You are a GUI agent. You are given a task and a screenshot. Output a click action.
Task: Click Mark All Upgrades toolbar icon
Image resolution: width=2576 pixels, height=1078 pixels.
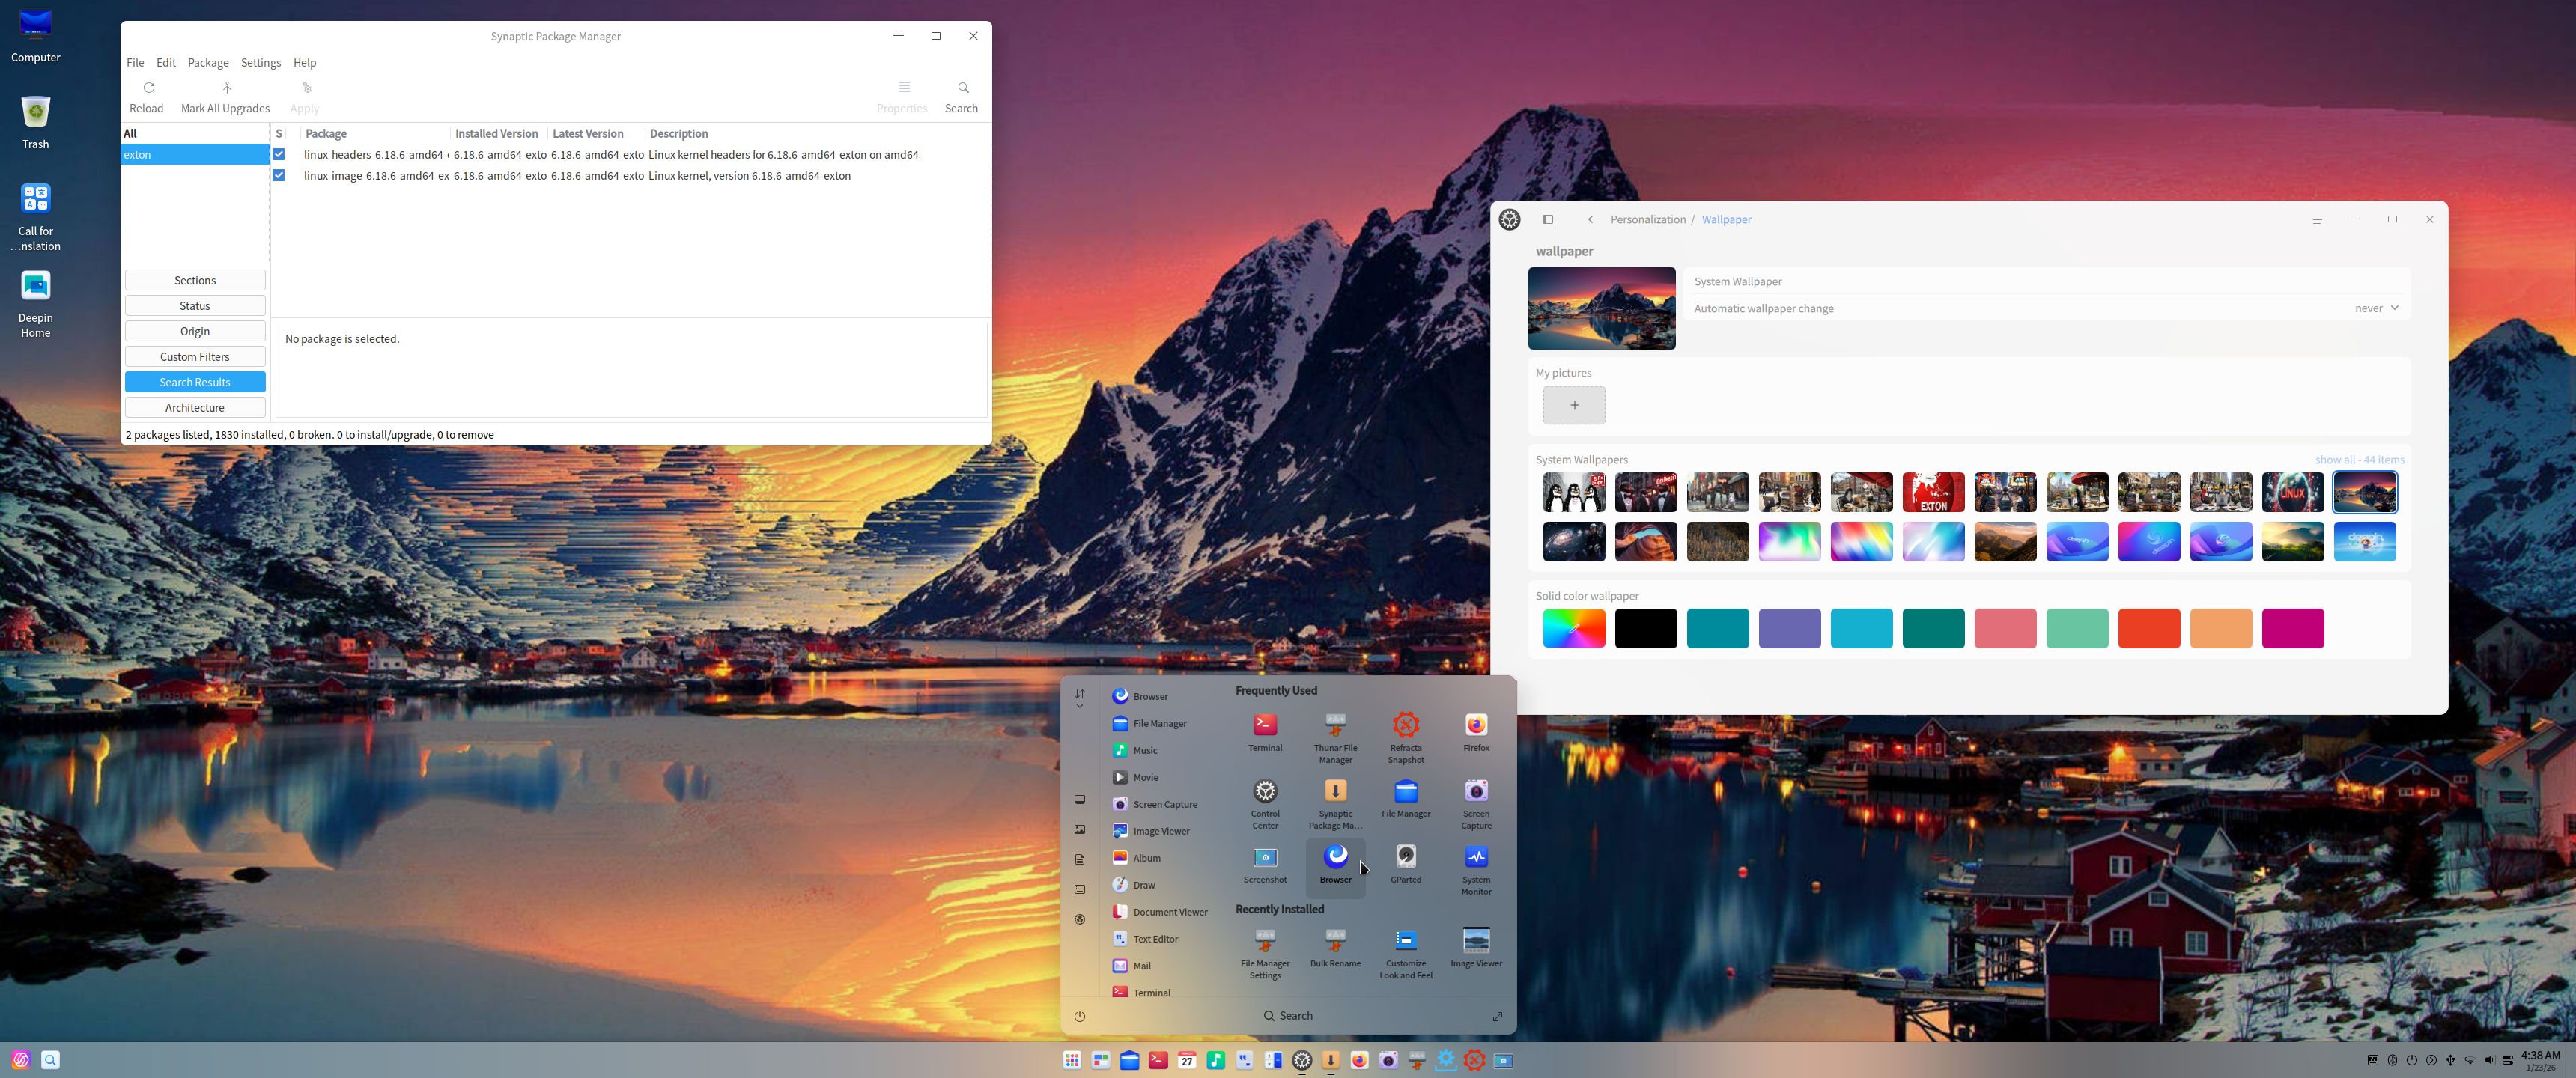(x=226, y=88)
